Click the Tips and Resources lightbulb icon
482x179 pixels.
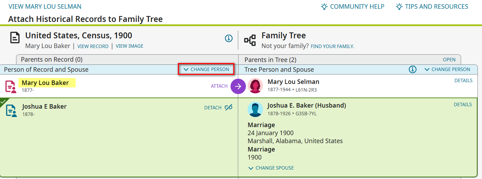(399, 7)
